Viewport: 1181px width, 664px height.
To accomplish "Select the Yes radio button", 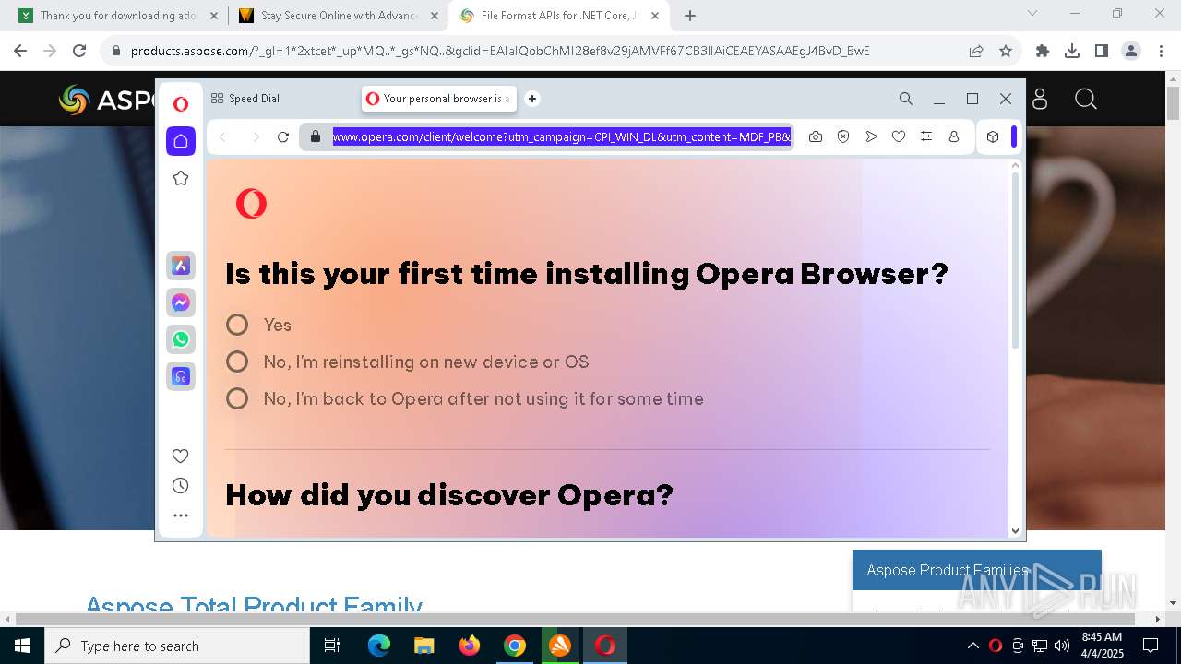I will click(237, 325).
